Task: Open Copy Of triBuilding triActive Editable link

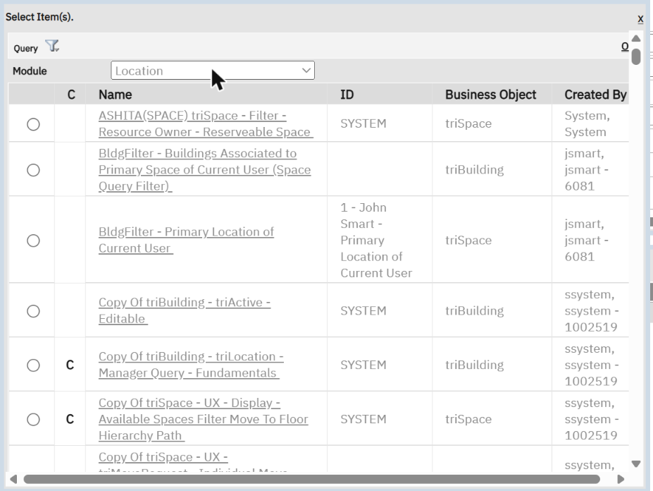Action: tap(185, 310)
